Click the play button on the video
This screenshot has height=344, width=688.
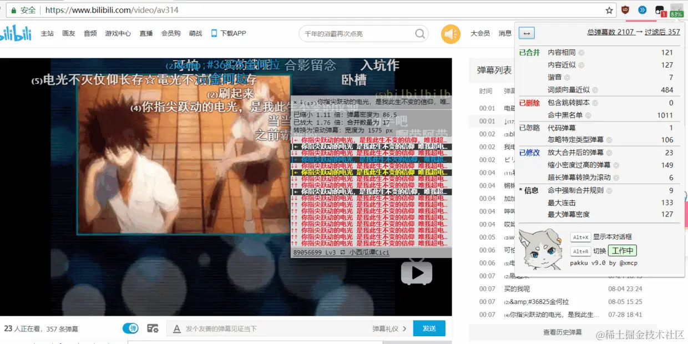pyautogui.click(x=416, y=272)
